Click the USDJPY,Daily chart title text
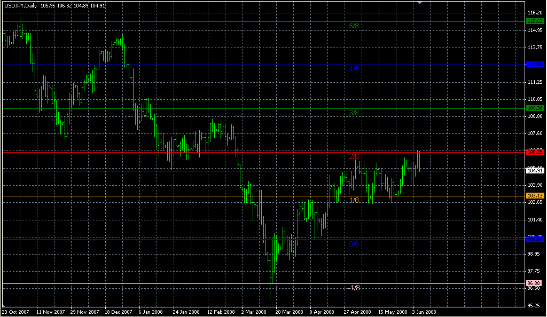This screenshot has width=547, height=317. [x=22, y=5]
